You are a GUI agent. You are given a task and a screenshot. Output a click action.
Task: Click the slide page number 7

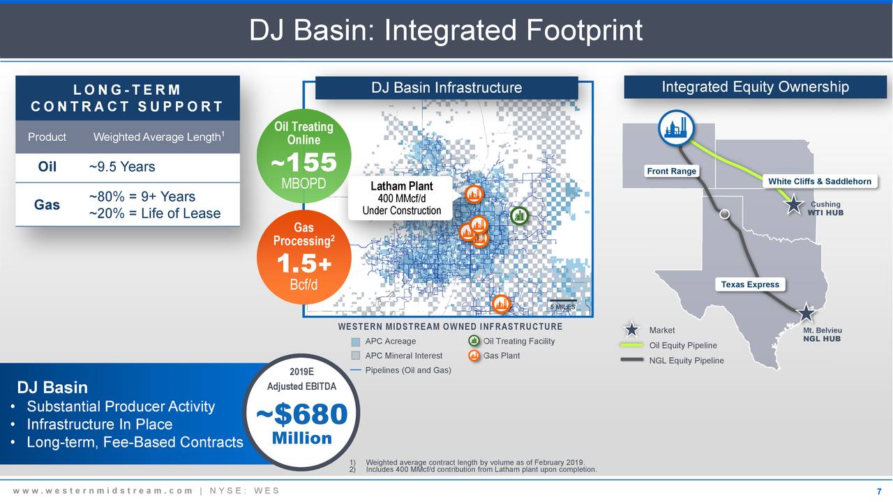tap(879, 491)
